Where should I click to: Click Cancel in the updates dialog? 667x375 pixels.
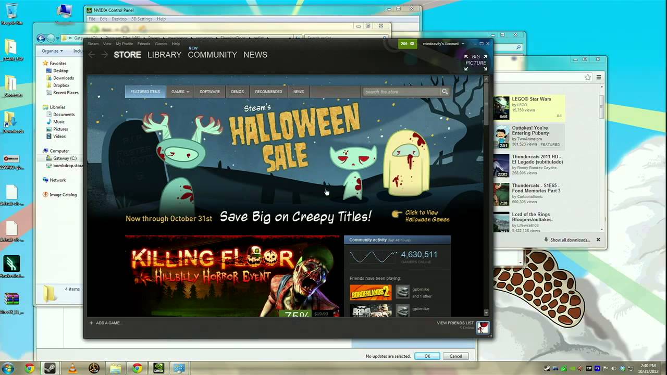pyautogui.click(x=456, y=356)
